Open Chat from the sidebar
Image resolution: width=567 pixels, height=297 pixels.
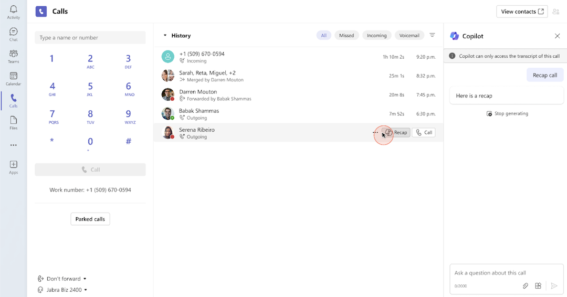[x=13, y=34]
